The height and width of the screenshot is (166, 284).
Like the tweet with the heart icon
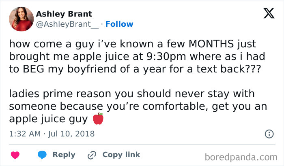[x=15, y=155]
